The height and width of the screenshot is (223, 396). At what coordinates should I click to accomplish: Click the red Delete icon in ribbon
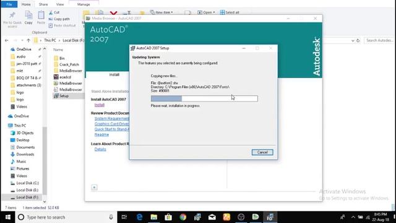click(114, 12)
